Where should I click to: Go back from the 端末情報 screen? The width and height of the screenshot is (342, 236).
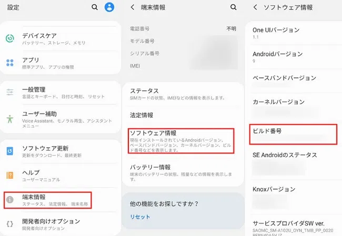(133, 7)
